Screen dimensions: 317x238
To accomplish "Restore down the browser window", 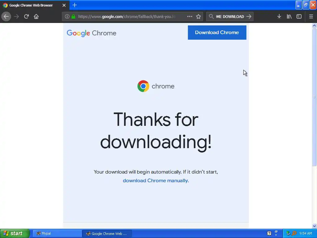I will (306, 5).
